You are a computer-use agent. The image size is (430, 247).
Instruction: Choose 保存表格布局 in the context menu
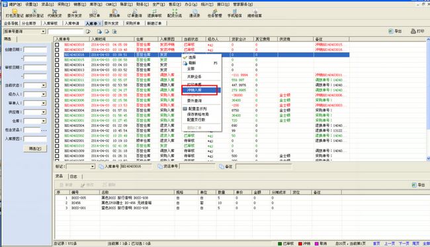click(201, 114)
